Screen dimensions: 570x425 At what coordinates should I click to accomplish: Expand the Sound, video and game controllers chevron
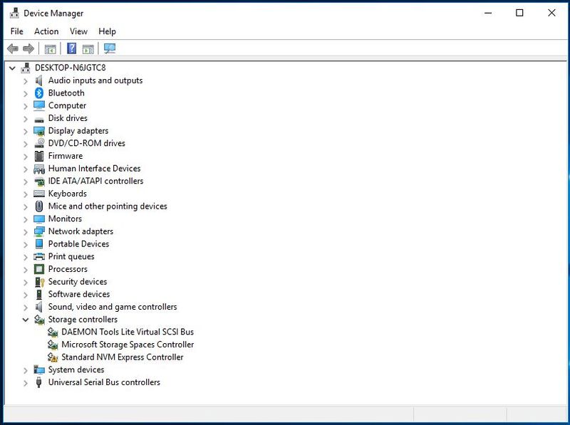pyautogui.click(x=26, y=308)
